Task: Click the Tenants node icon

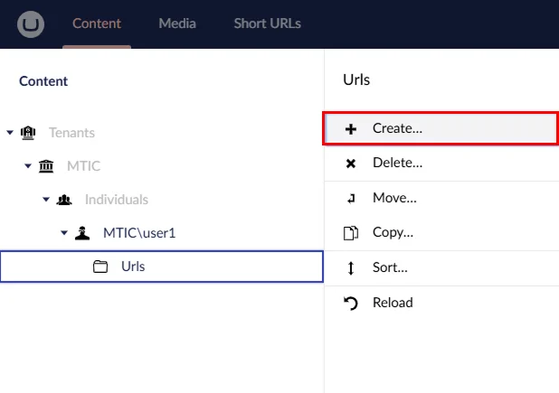Action: pyautogui.click(x=28, y=133)
